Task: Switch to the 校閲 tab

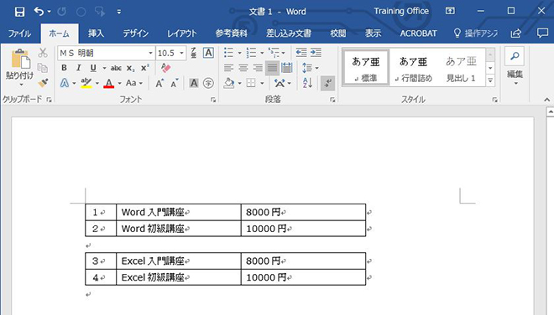Action: click(x=337, y=34)
